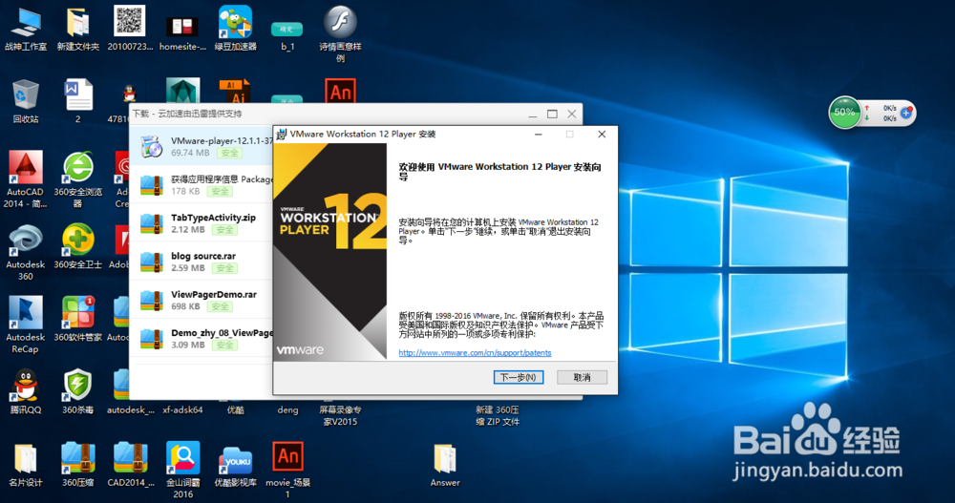Select the blog source.rar download row
Screen dimensions: 955x503
click(202, 262)
